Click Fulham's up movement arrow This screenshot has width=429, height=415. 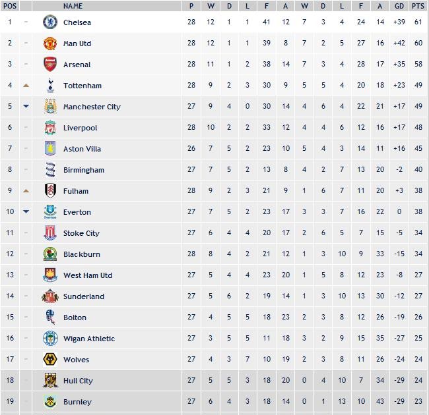[x=26, y=191]
